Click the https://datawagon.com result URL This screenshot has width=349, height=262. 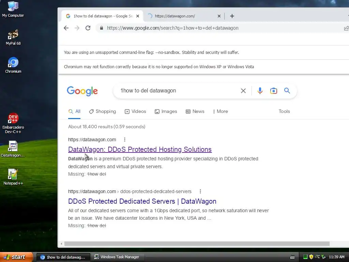[x=92, y=140]
